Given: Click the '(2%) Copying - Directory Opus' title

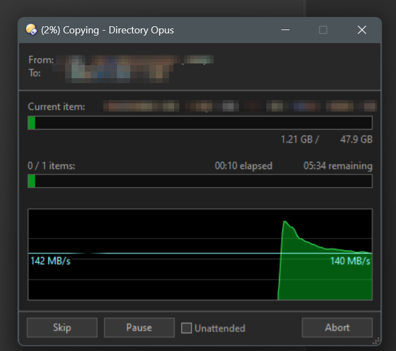Looking at the screenshot, I should click(x=107, y=30).
